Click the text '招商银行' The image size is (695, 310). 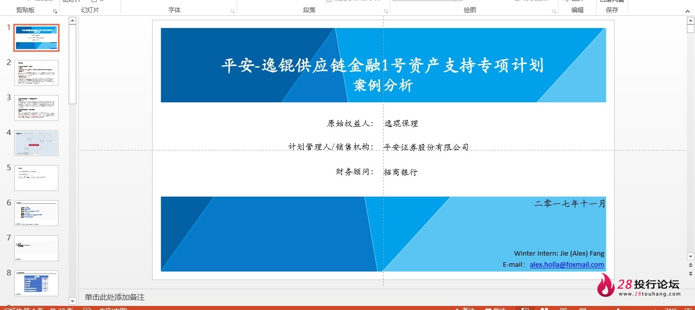401,172
